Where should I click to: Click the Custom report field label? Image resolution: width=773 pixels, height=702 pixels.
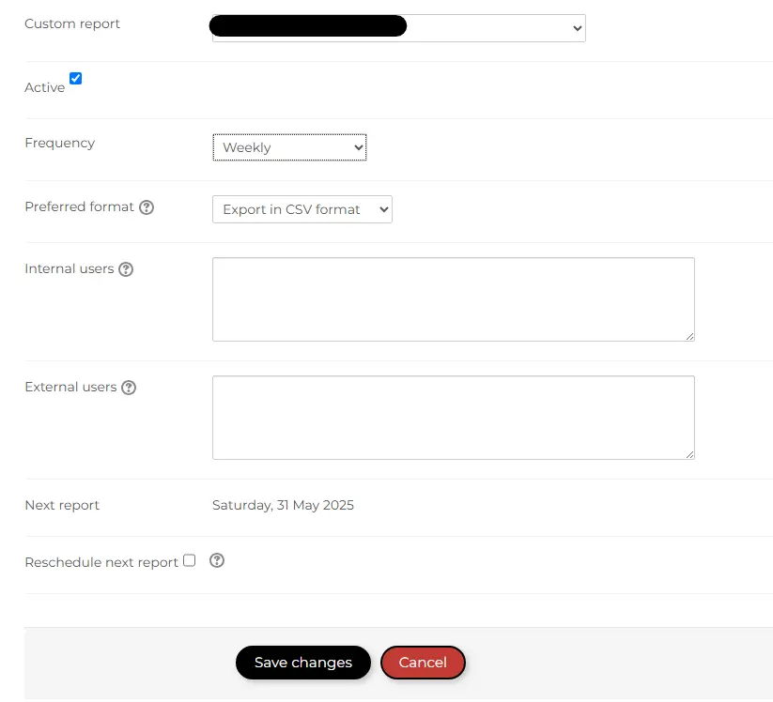(x=72, y=23)
